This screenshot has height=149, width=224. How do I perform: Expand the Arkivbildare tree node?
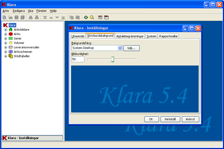(6, 30)
